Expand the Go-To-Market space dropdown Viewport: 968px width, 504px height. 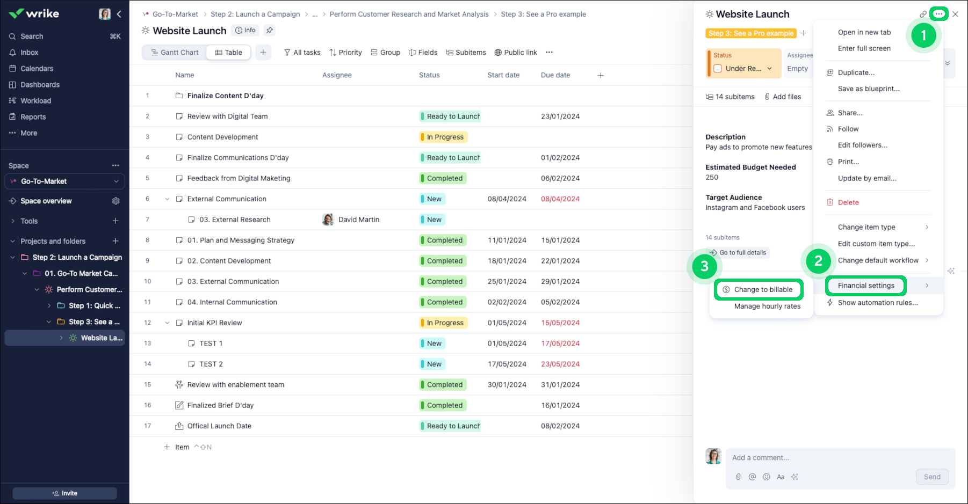(x=116, y=181)
